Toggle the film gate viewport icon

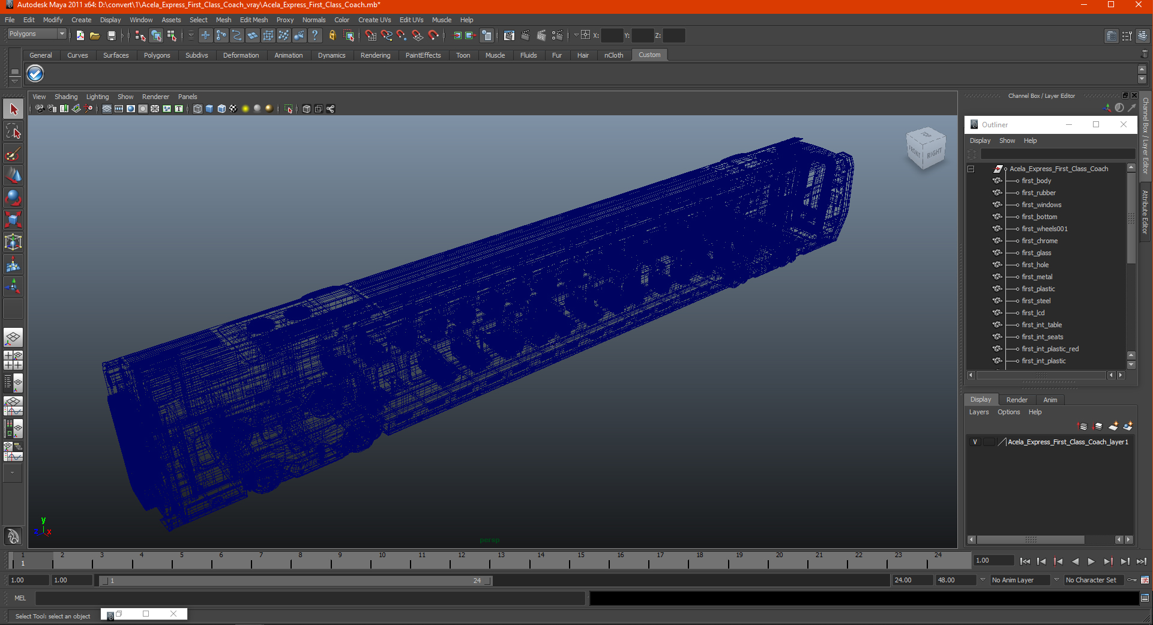(119, 109)
